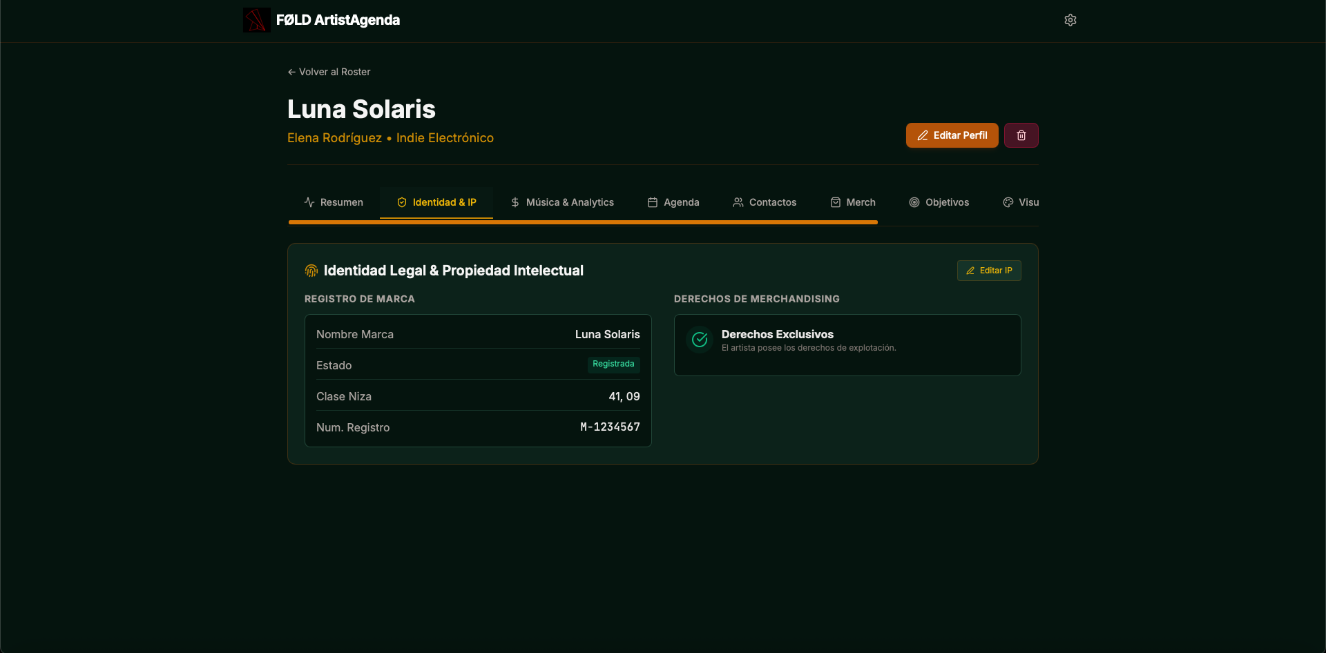Click the people icon on Contactos tab
The width and height of the screenshot is (1326, 653).
pos(738,202)
